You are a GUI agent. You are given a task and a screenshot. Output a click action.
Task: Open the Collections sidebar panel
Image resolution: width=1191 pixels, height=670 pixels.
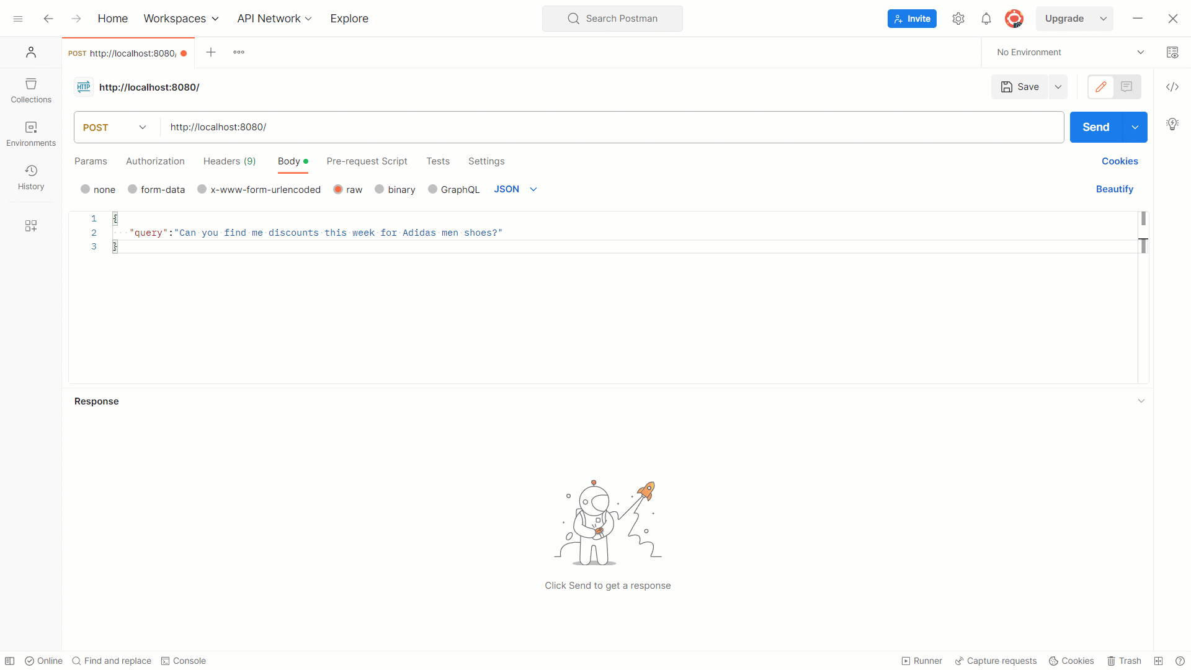[30, 91]
